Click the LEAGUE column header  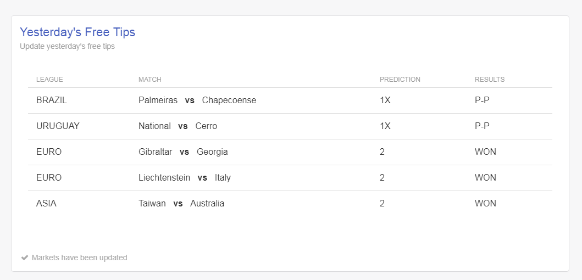pos(49,80)
